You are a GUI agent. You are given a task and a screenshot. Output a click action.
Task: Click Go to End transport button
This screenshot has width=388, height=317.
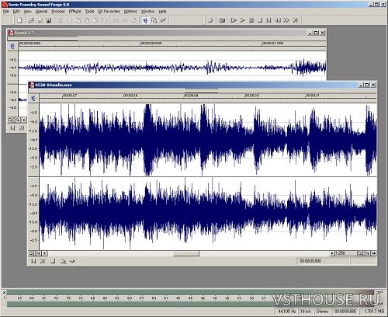pos(295,20)
